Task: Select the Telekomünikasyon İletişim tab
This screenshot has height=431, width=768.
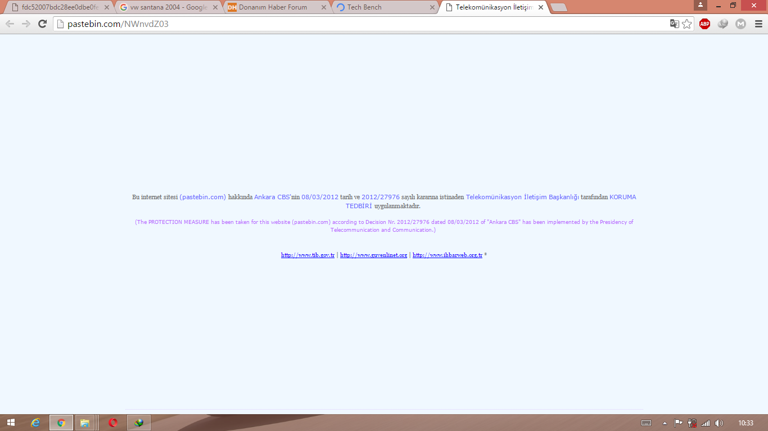Action: pos(494,7)
